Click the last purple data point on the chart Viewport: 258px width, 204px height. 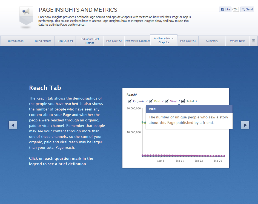click(x=224, y=156)
